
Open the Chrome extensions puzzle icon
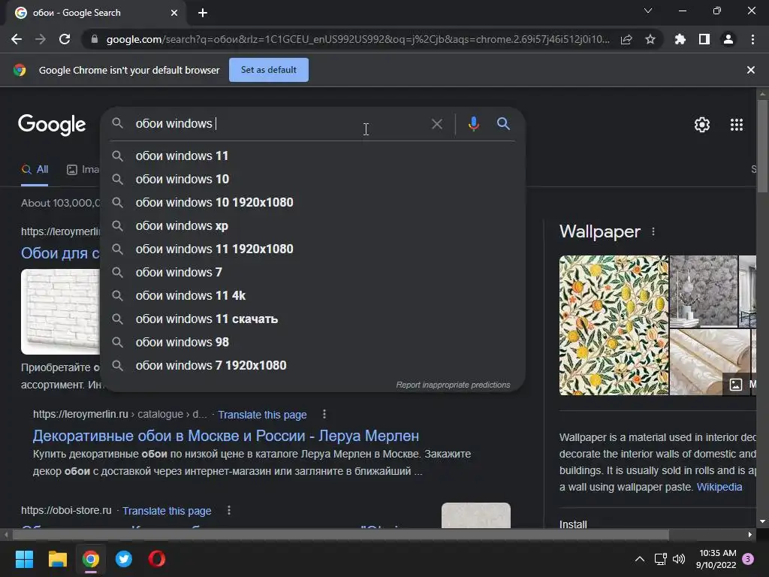click(680, 39)
